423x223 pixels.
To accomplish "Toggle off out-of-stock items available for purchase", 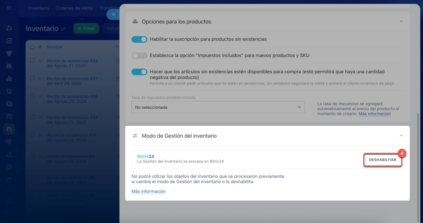I will [x=139, y=72].
